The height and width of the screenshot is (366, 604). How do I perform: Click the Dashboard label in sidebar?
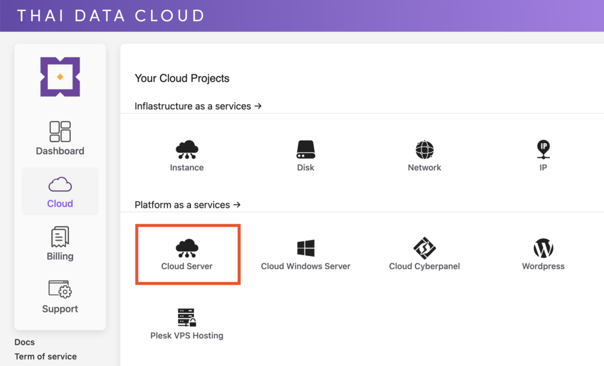(60, 151)
